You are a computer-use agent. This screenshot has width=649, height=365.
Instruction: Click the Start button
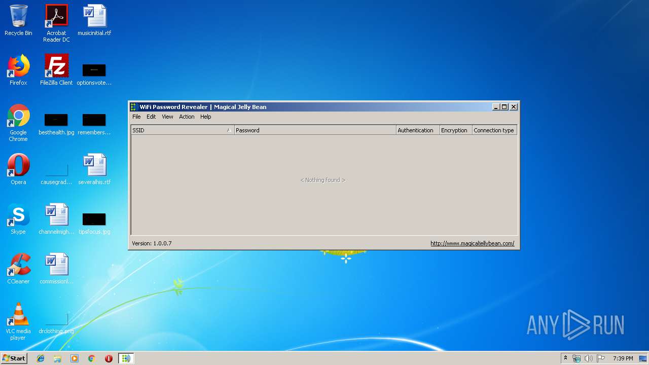pos(14,358)
